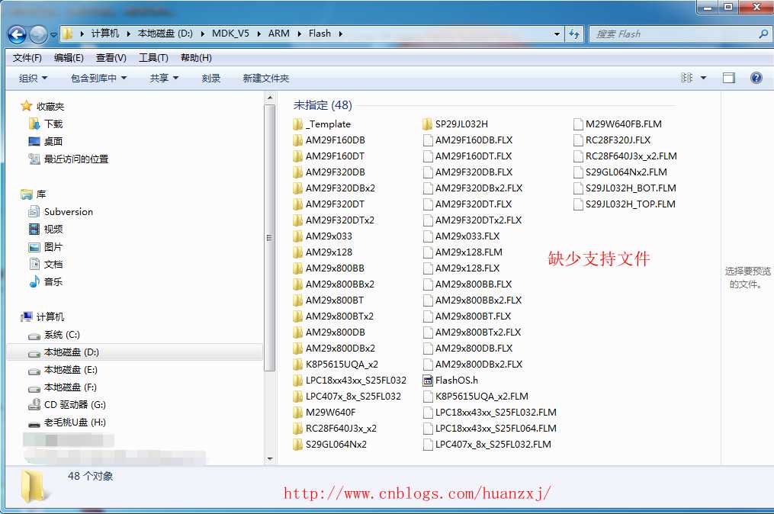Open the 编辑(E) menu
The width and height of the screenshot is (774, 514).
pos(69,58)
